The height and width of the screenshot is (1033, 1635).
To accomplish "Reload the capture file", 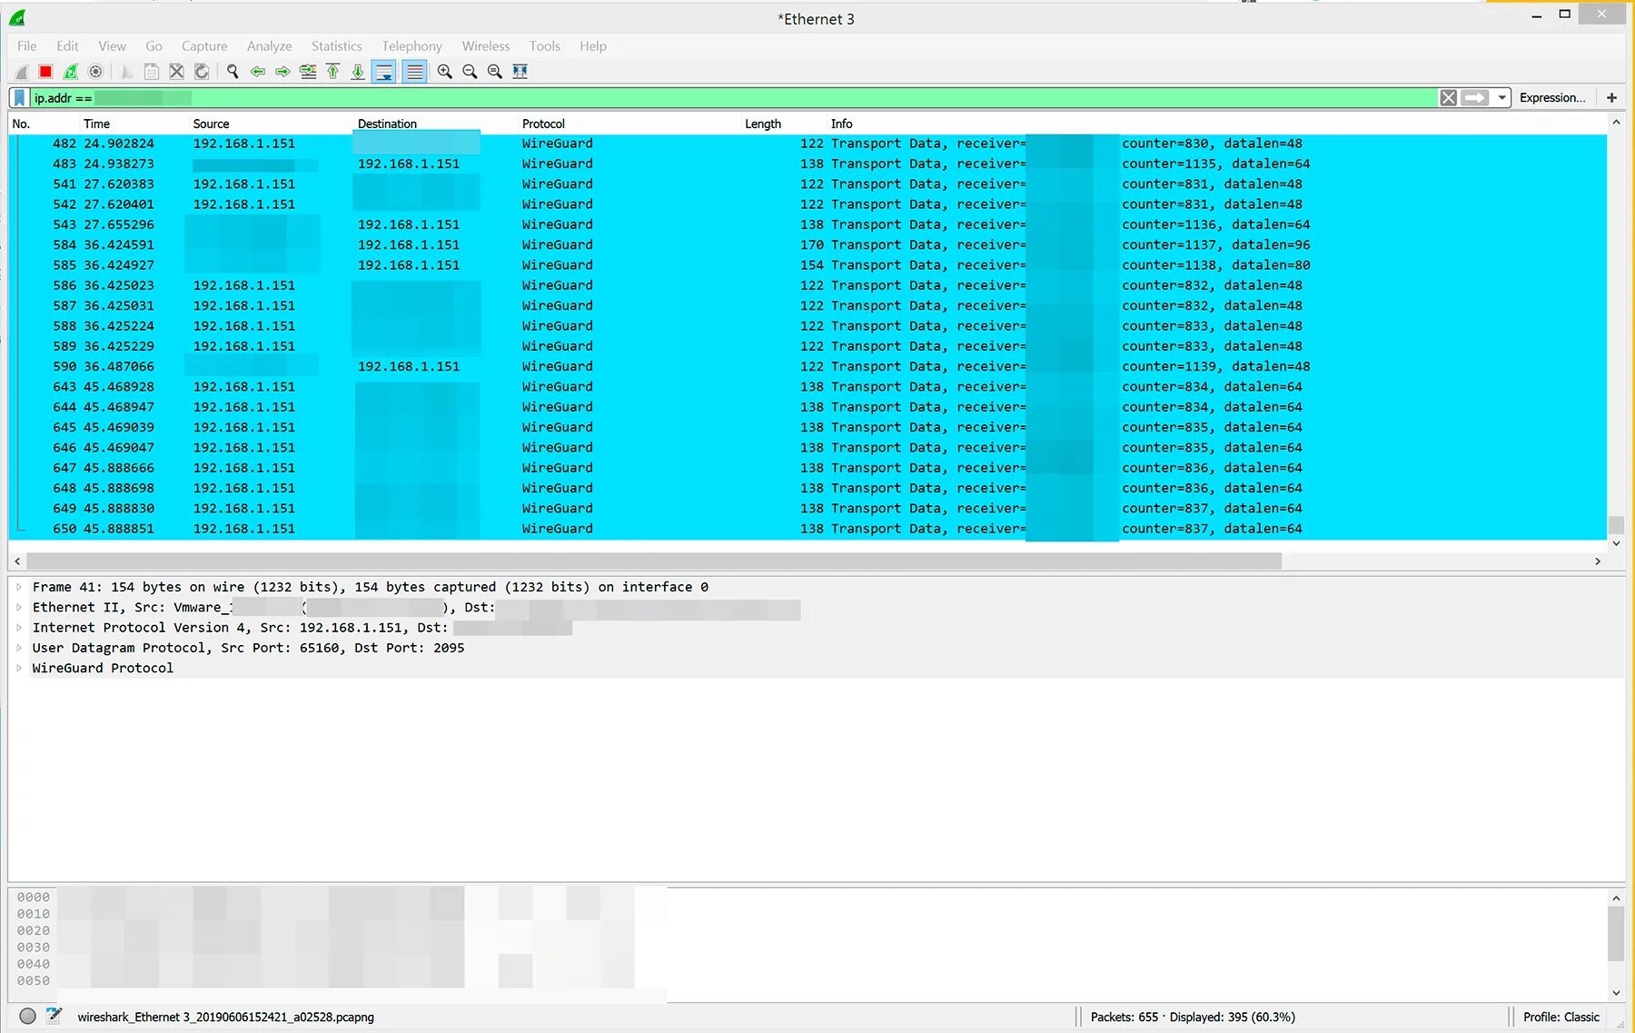I will [x=202, y=72].
